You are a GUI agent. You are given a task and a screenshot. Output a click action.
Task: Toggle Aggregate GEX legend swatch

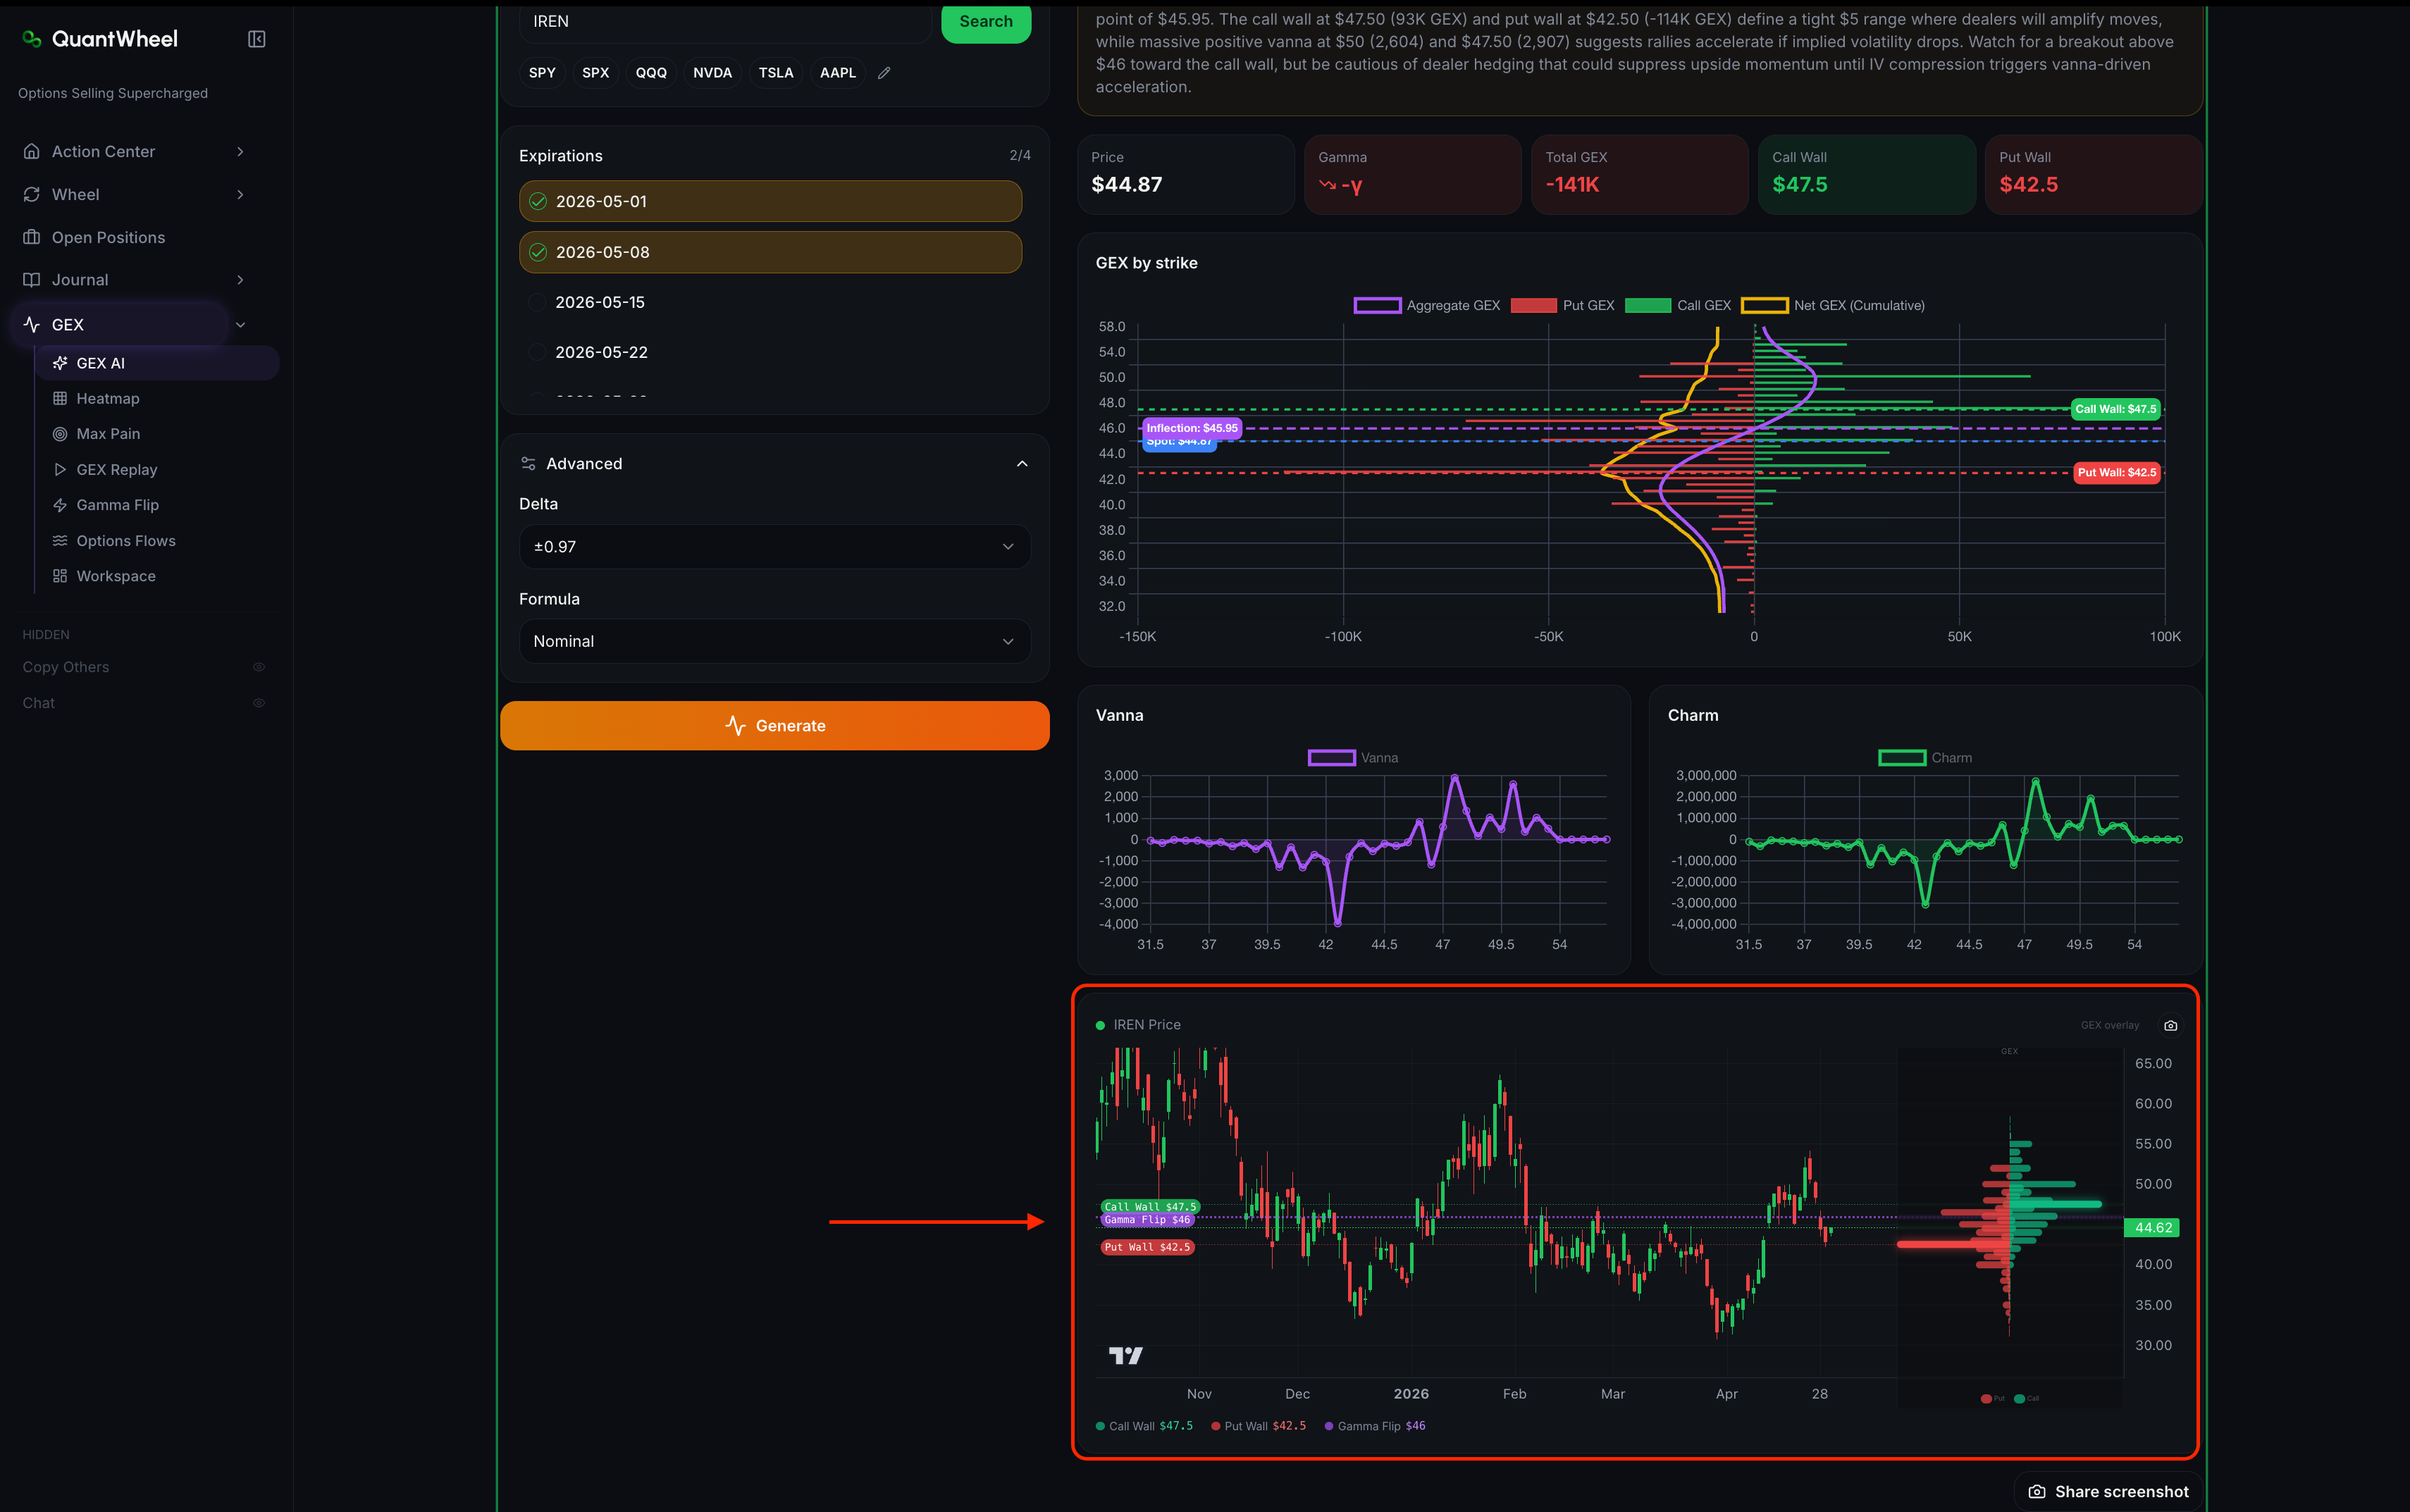click(1377, 305)
